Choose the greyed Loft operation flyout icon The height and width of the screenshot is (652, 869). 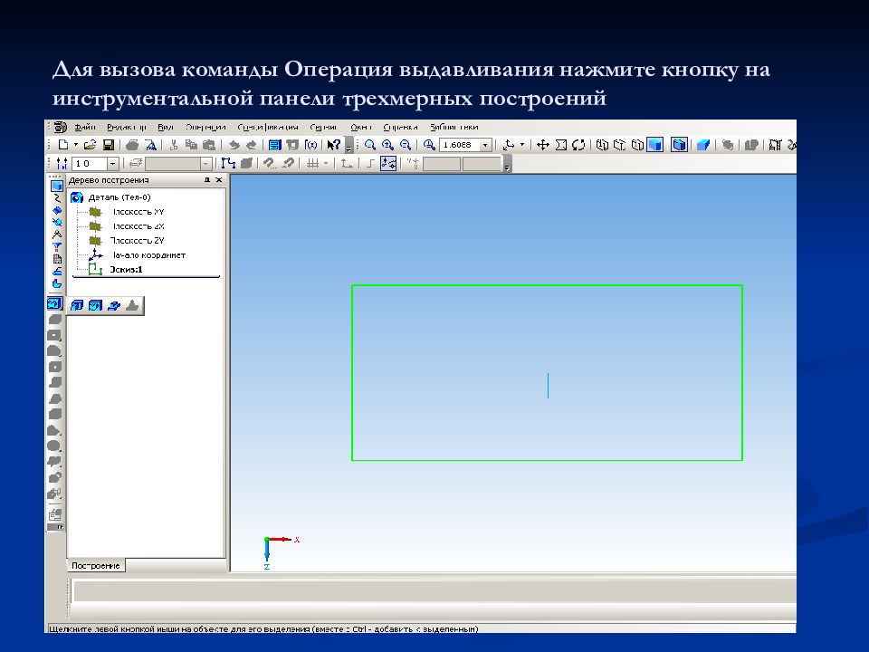[x=132, y=305]
